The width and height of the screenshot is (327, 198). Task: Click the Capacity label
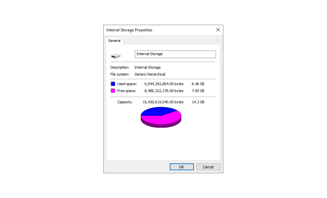[x=125, y=102]
